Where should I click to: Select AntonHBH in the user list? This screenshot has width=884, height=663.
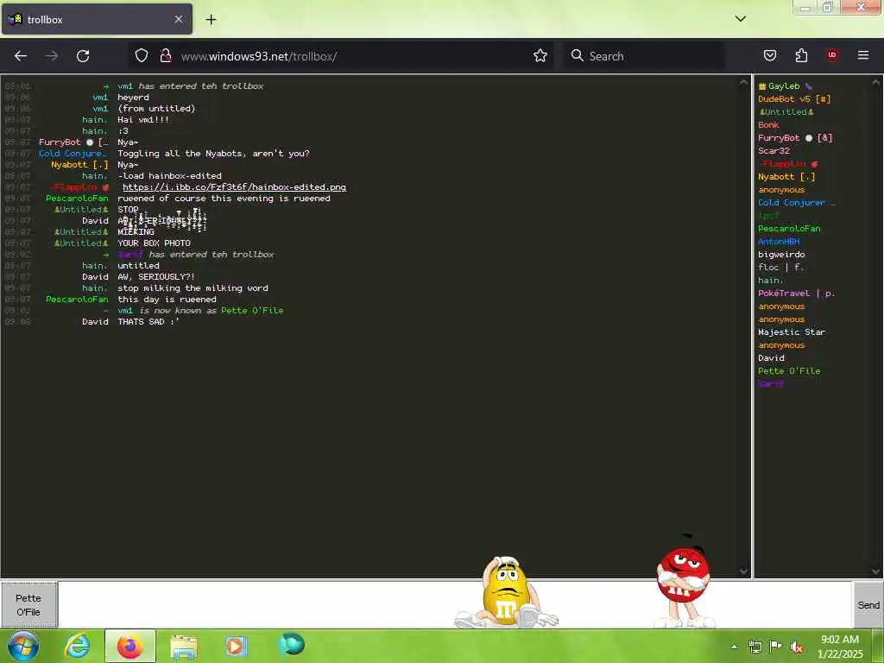tap(779, 242)
